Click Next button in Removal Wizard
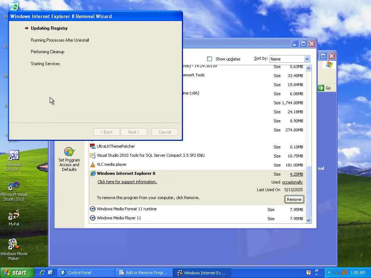371x278 pixels. (x=134, y=132)
